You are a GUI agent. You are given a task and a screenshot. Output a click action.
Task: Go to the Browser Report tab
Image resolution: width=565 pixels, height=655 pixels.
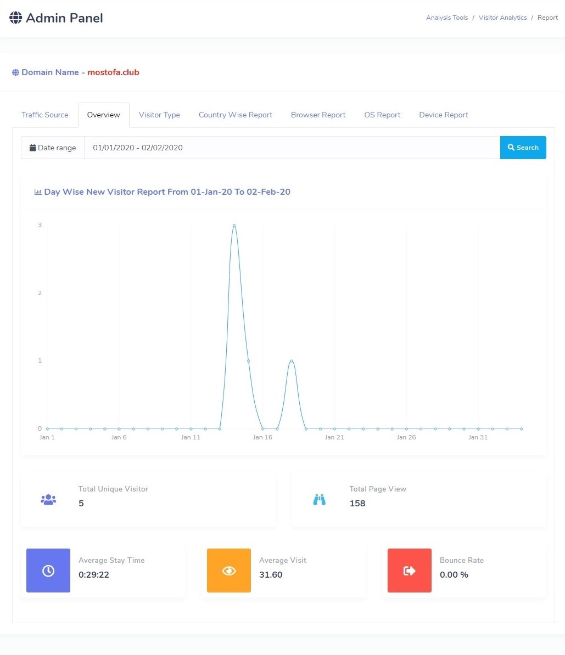318,115
